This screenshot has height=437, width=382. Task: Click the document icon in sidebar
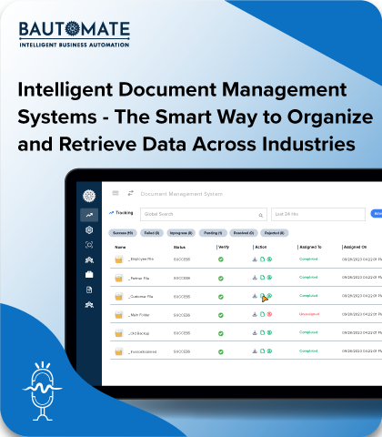89,290
